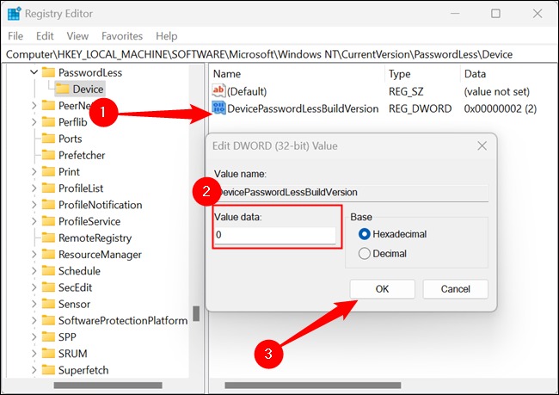This screenshot has height=395, width=559.
Task: Click the Value data input field
Action: point(275,235)
